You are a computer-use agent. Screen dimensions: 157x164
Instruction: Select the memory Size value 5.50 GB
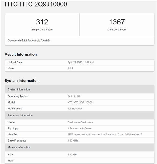point(72,155)
